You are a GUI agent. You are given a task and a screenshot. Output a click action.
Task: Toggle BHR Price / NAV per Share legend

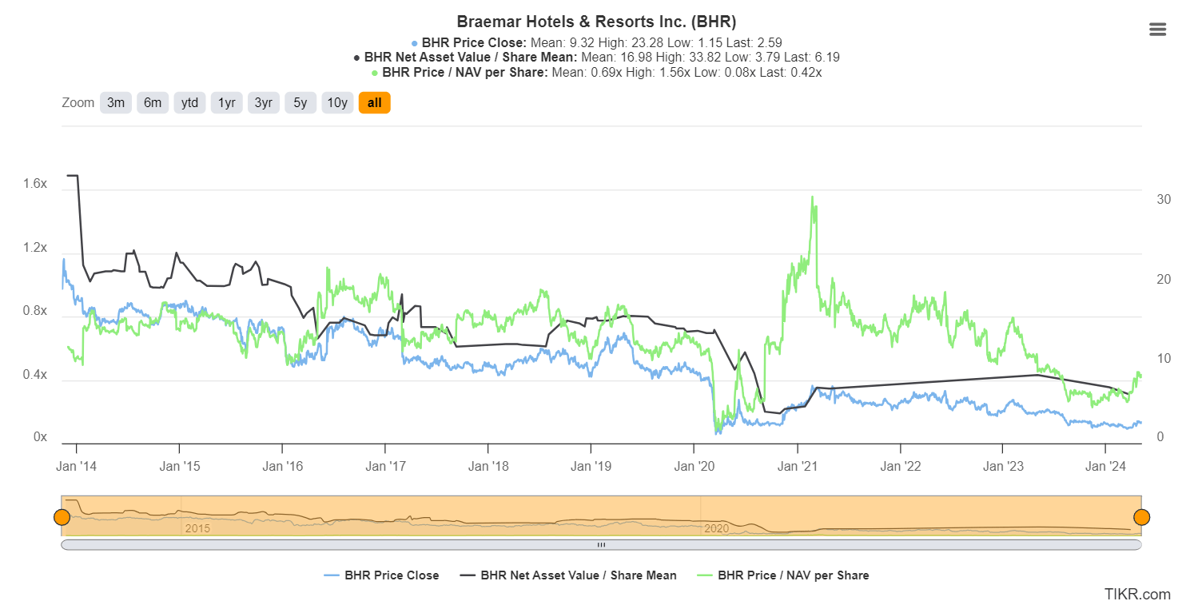782,575
